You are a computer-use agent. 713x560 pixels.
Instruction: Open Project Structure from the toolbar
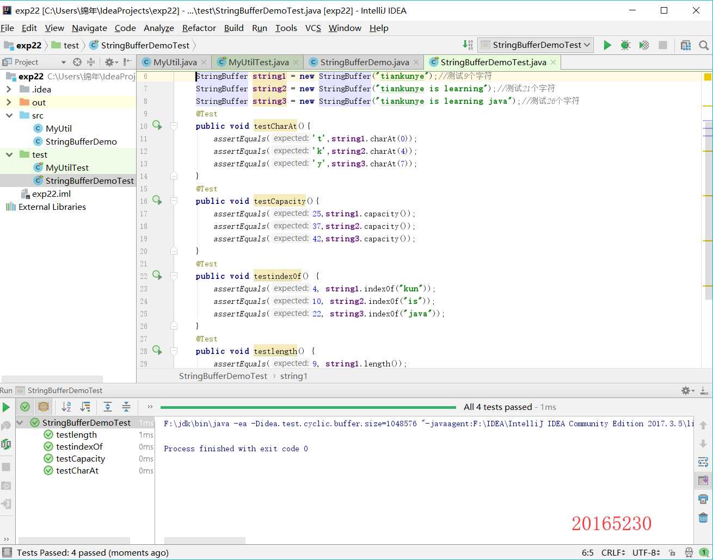(x=686, y=45)
